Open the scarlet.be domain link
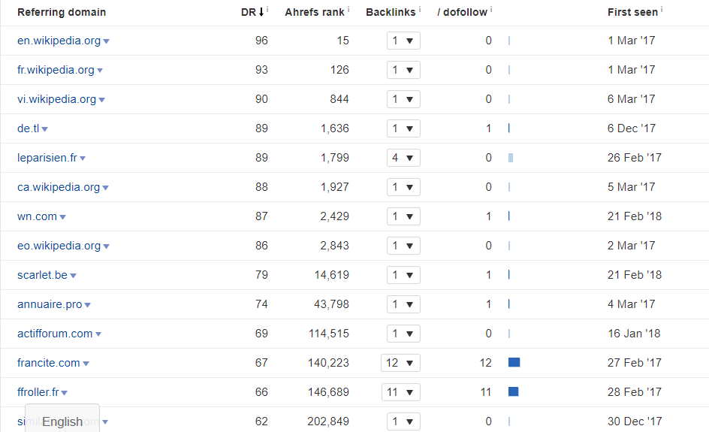The width and height of the screenshot is (709, 432). [x=42, y=275]
